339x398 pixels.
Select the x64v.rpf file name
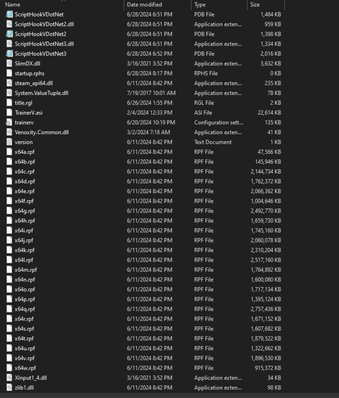(24, 358)
